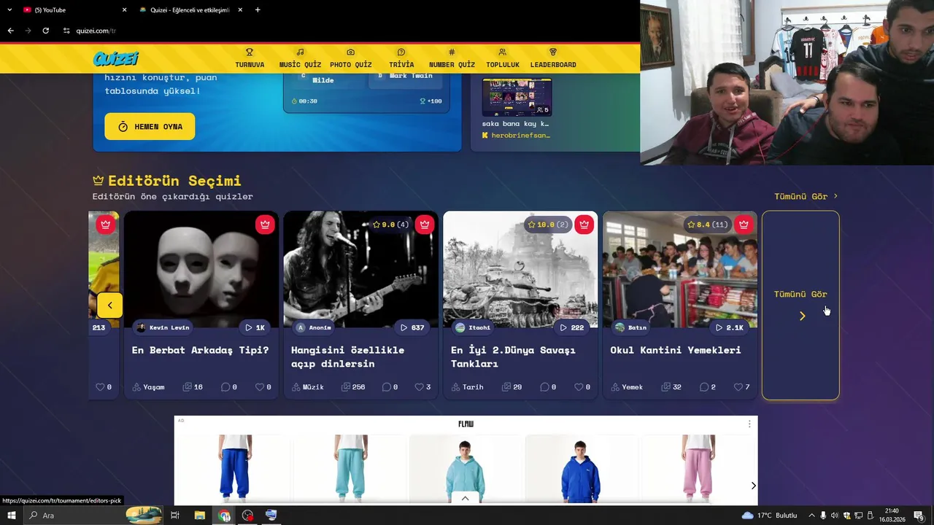
Task: Close the YouTube browser tab
Action: (x=124, y=10)
